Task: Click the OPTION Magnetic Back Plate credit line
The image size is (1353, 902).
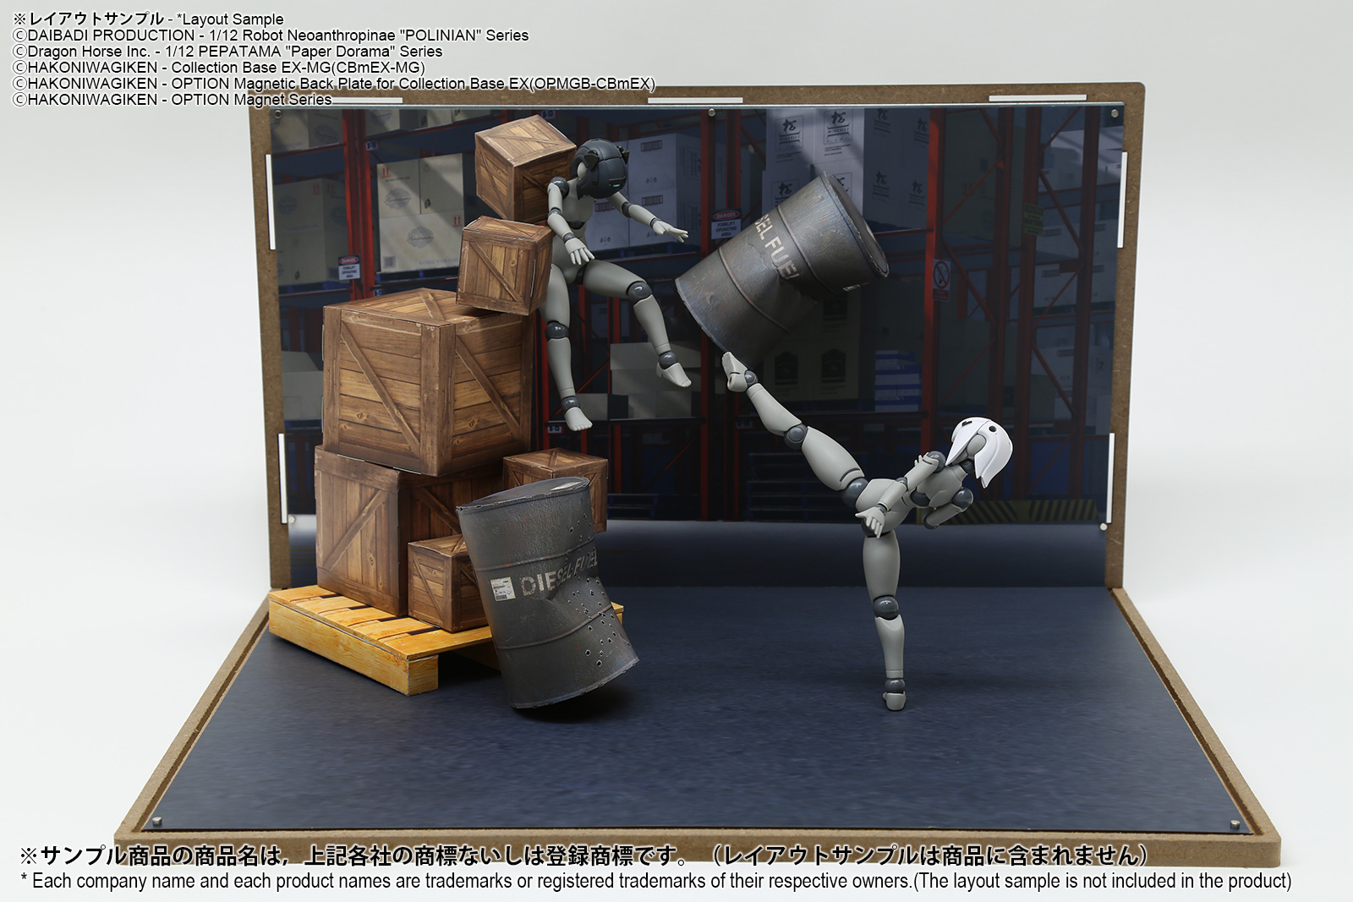Action: point(333,83)
